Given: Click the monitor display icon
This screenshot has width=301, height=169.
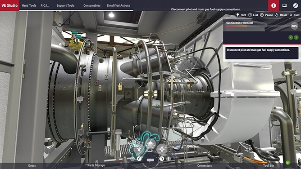Looking at the screenshot, I should point(284,5).
